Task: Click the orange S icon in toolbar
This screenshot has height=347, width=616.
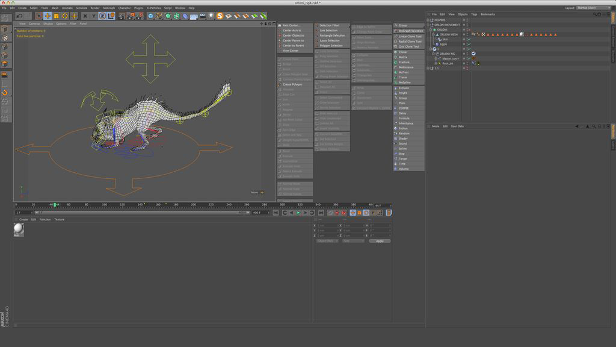Action: pos(221,16)
